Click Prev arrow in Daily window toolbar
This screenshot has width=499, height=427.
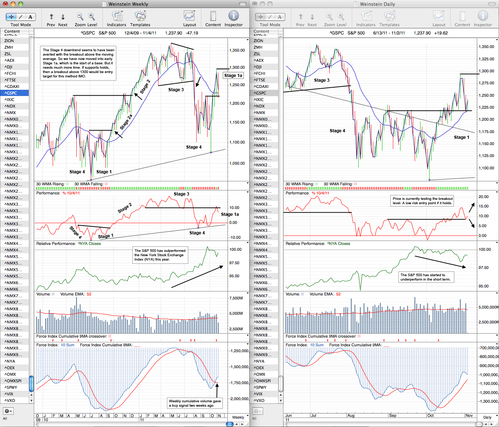[301, 17]
